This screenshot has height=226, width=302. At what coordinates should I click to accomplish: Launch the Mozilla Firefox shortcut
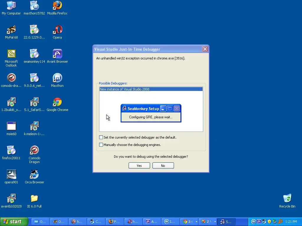57,8
